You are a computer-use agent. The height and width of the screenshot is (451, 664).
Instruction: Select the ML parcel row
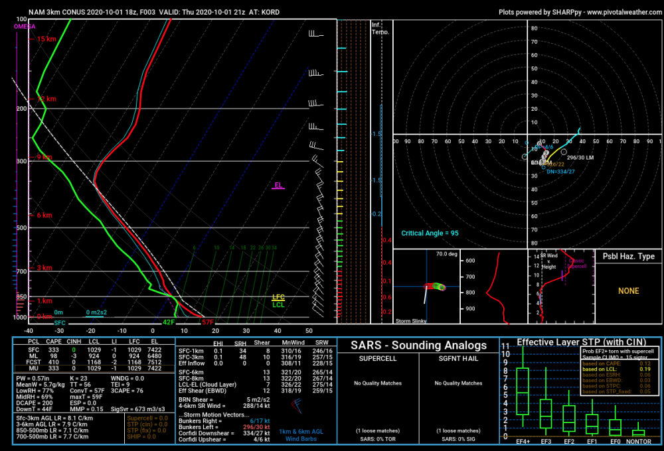coord(94,356)
